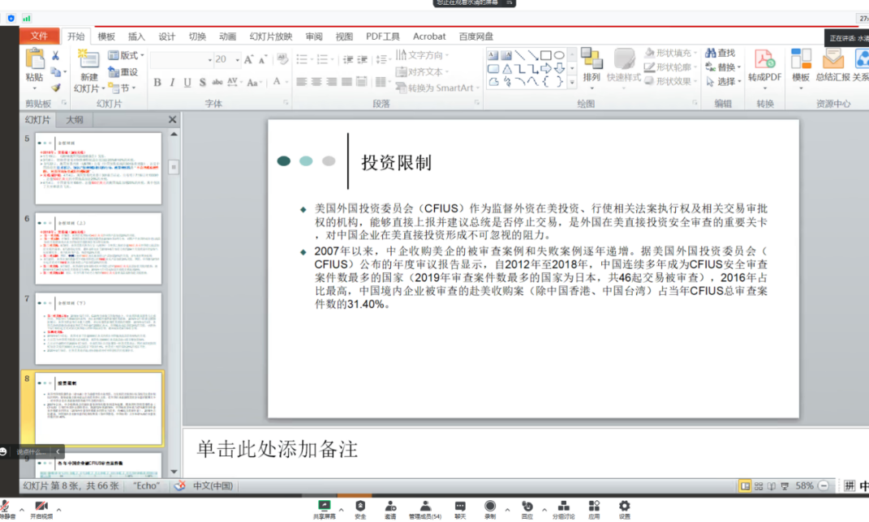Screen dimensions: 869x522
Task: Switch to the 大纲 outline pane tab
Action: (x=75, y=120)
